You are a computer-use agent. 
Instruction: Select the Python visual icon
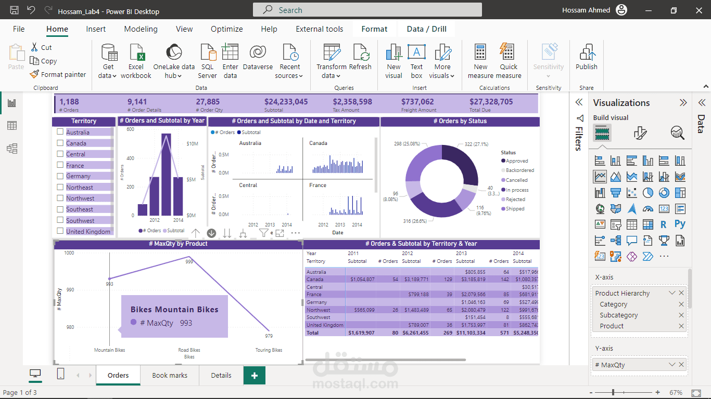(680, 224)
